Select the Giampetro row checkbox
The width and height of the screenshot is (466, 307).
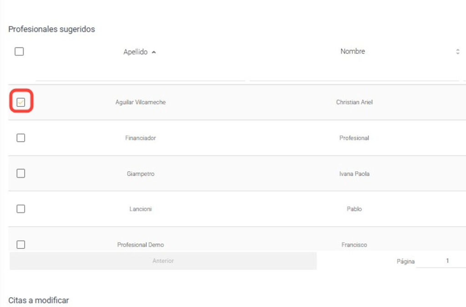20,173
